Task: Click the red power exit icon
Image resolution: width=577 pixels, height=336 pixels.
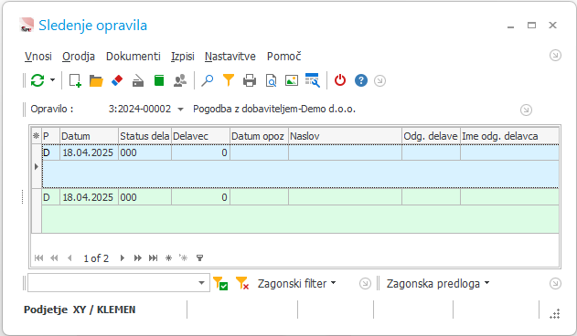Action: coord(340,80)
